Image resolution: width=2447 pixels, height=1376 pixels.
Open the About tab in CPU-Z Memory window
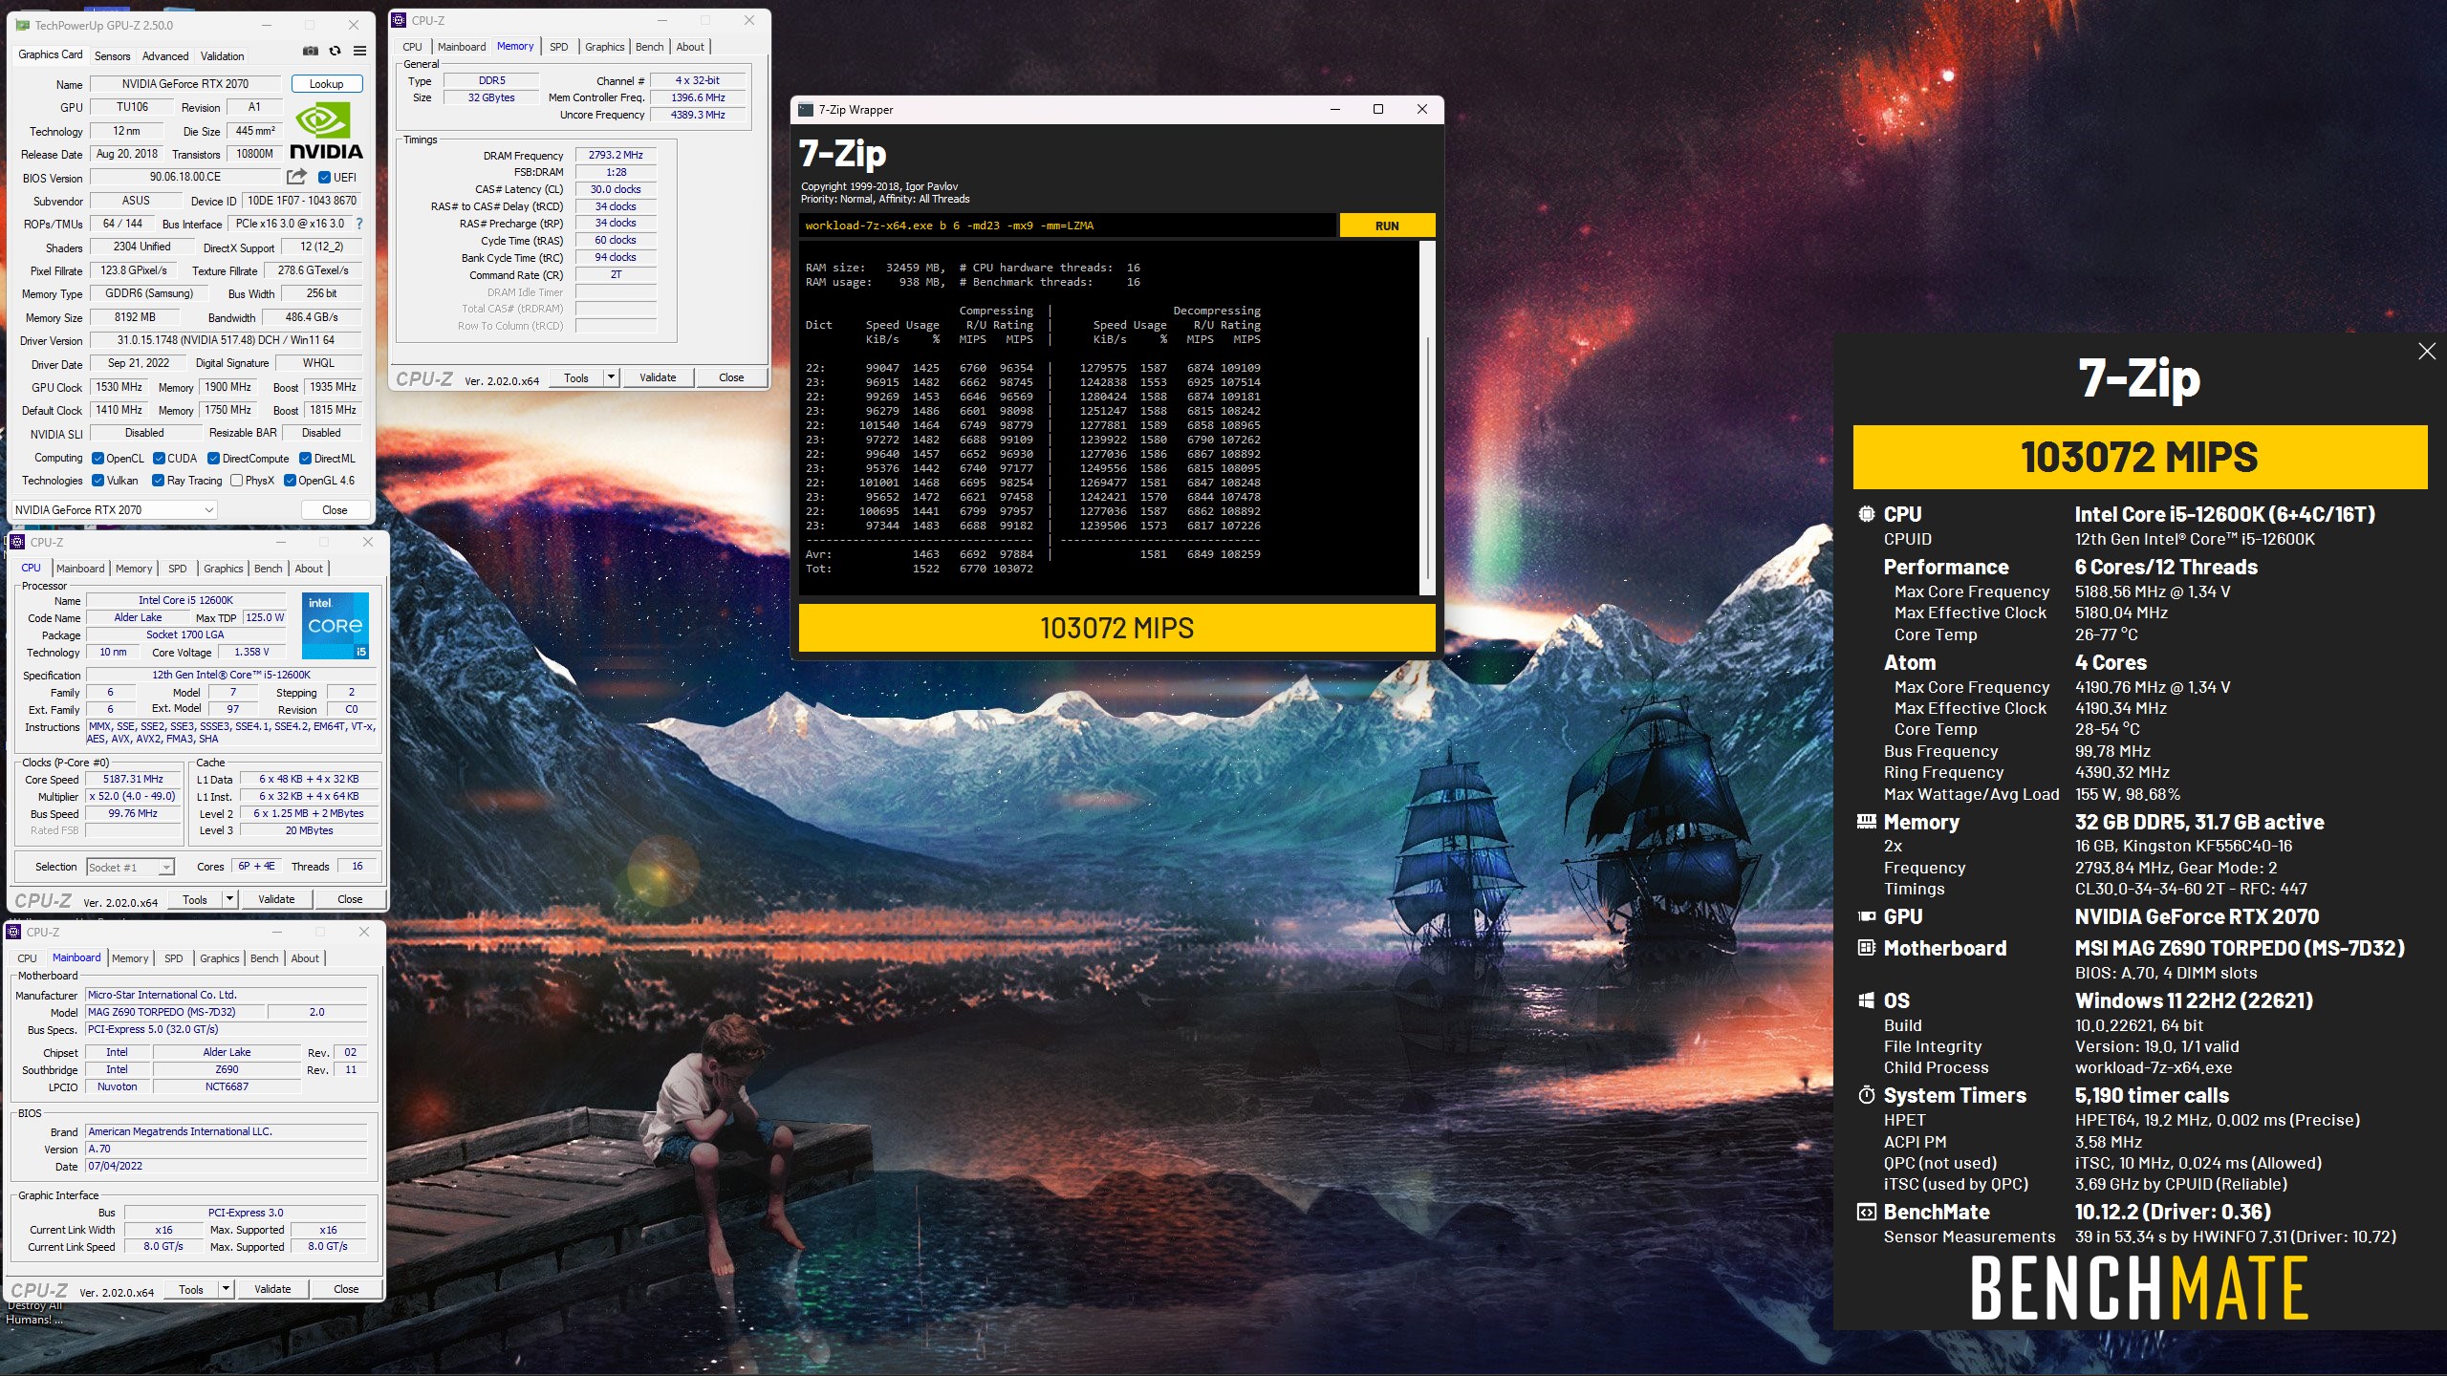[x=690, y=47]
